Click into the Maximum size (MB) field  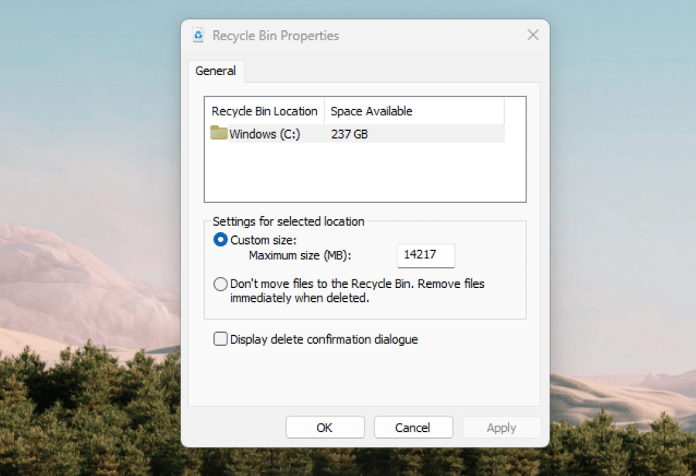click(x=425, y=255)
